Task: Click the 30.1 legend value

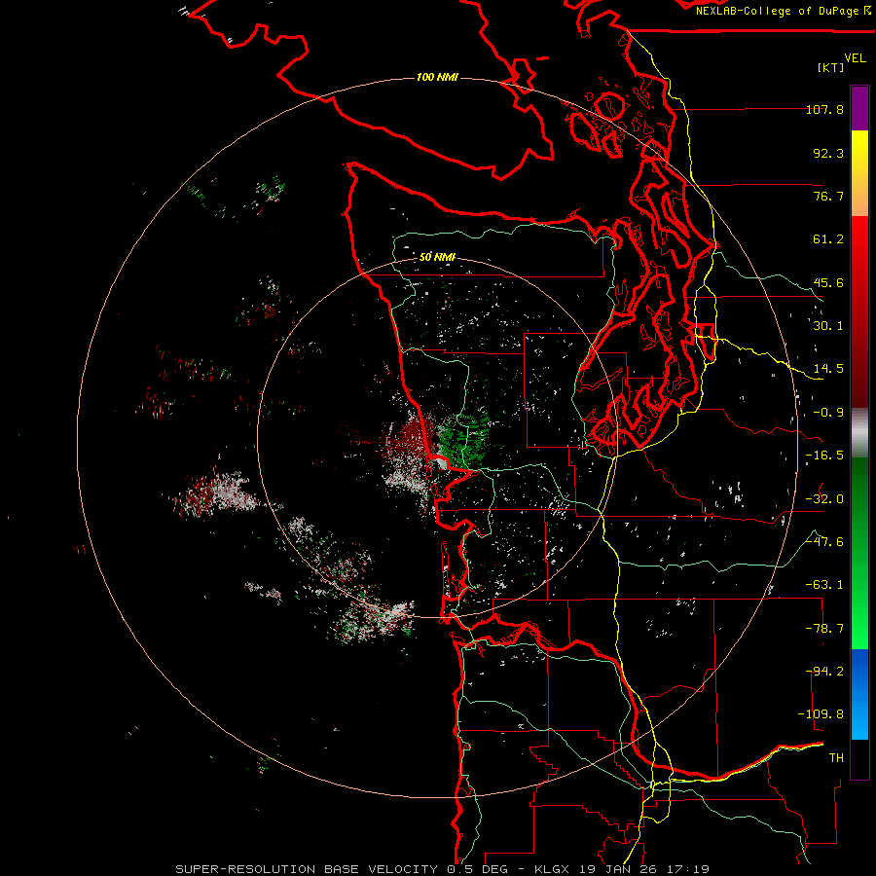Action: coord(828,326)
